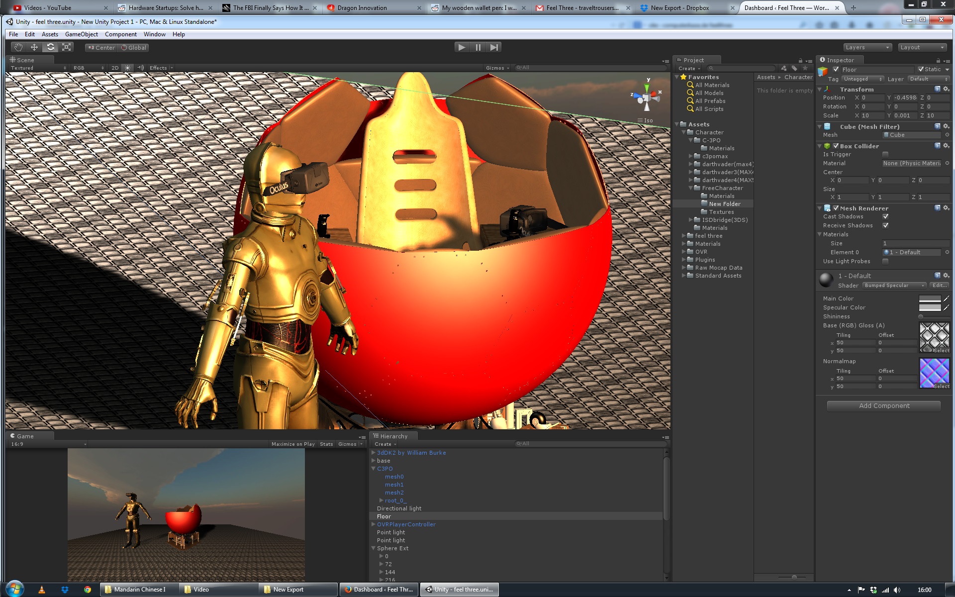Open the Layout dropdown
Screen dimensions: 955x597
[x=922, y=47]
